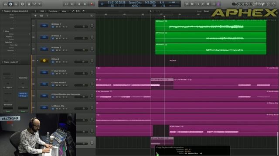Adjust volume slider on VOCALS track

(x=81, y=62)
